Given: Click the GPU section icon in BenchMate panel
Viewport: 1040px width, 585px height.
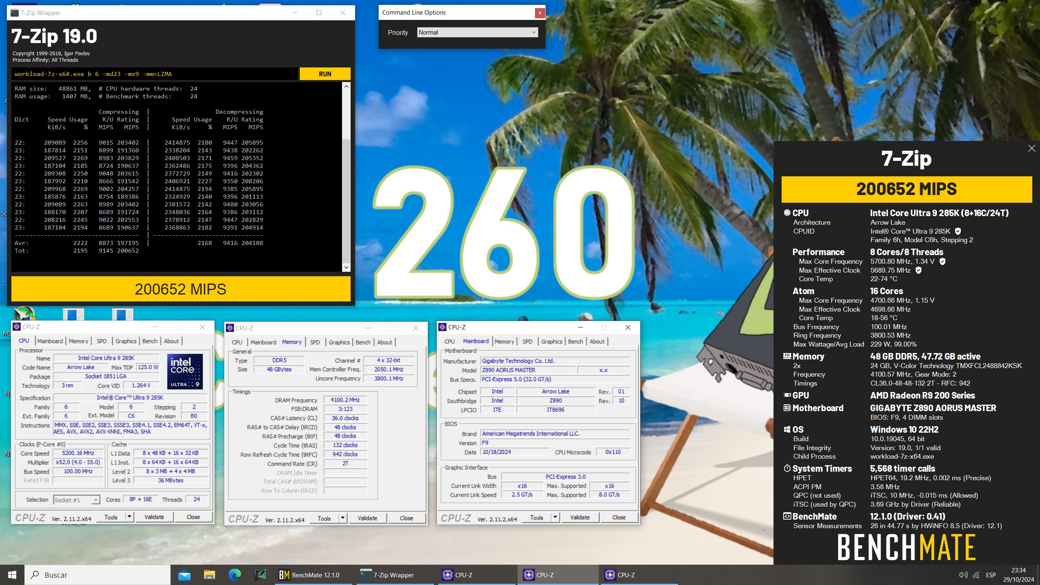Looking at the screenshot, I should click(787, 395).
